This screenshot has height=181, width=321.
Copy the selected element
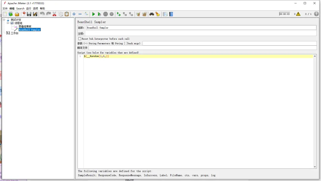point(61,14)
